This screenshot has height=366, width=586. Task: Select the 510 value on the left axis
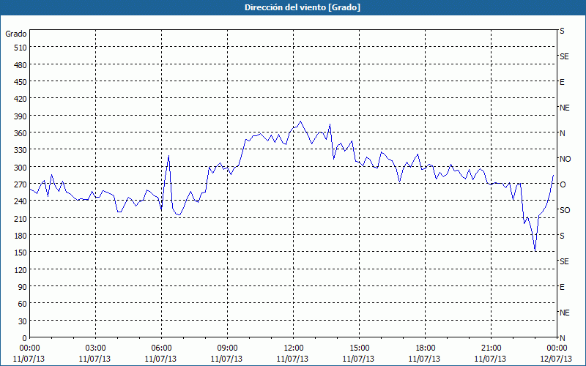(x=21, y=48)
